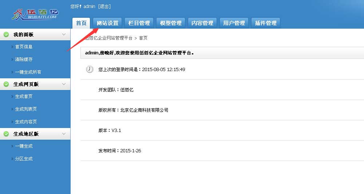Open the 栏目管理 tab

click(139, 23)
